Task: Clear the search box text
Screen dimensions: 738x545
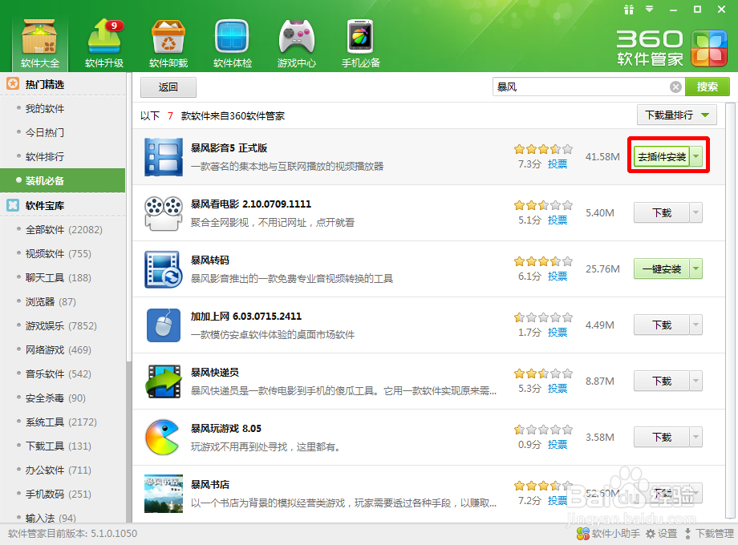Action: point(675,87)
